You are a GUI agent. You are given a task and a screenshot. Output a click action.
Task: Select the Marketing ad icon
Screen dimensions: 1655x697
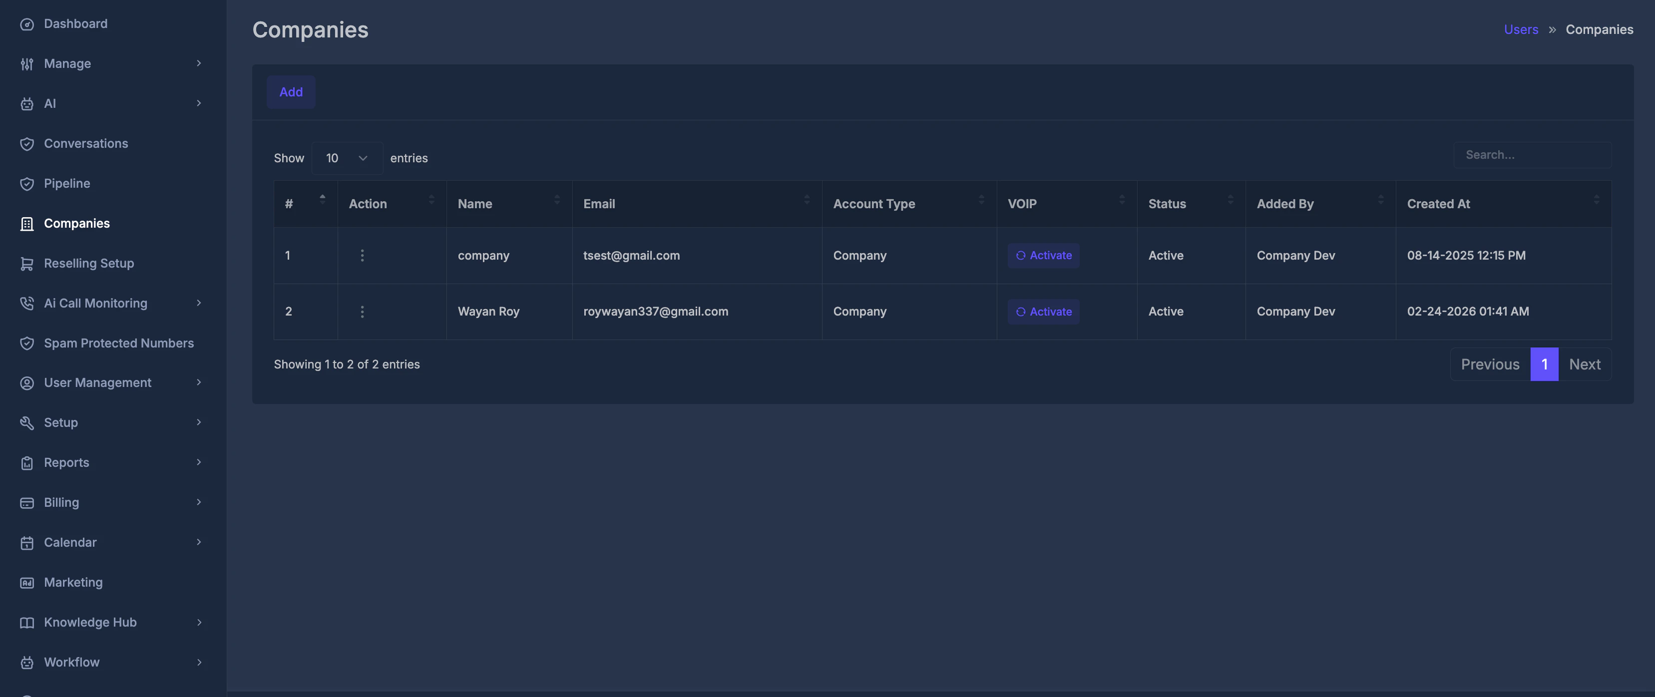tap(26, 583)
